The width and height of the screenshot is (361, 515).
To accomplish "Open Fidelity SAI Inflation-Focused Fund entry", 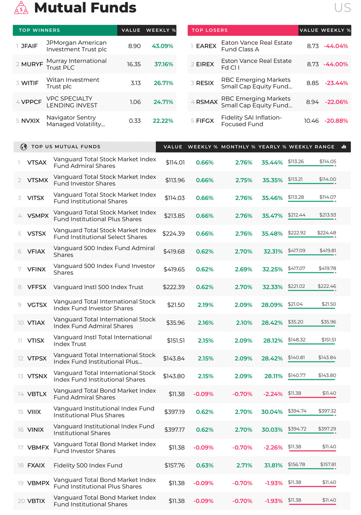I will click(x=251, y=121).
